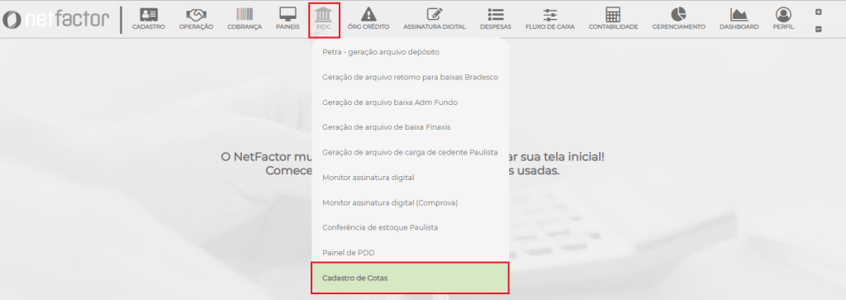Screen dimensions: 846x300
Task: Open the Contabilidade calculator icon
Action: 613,15
